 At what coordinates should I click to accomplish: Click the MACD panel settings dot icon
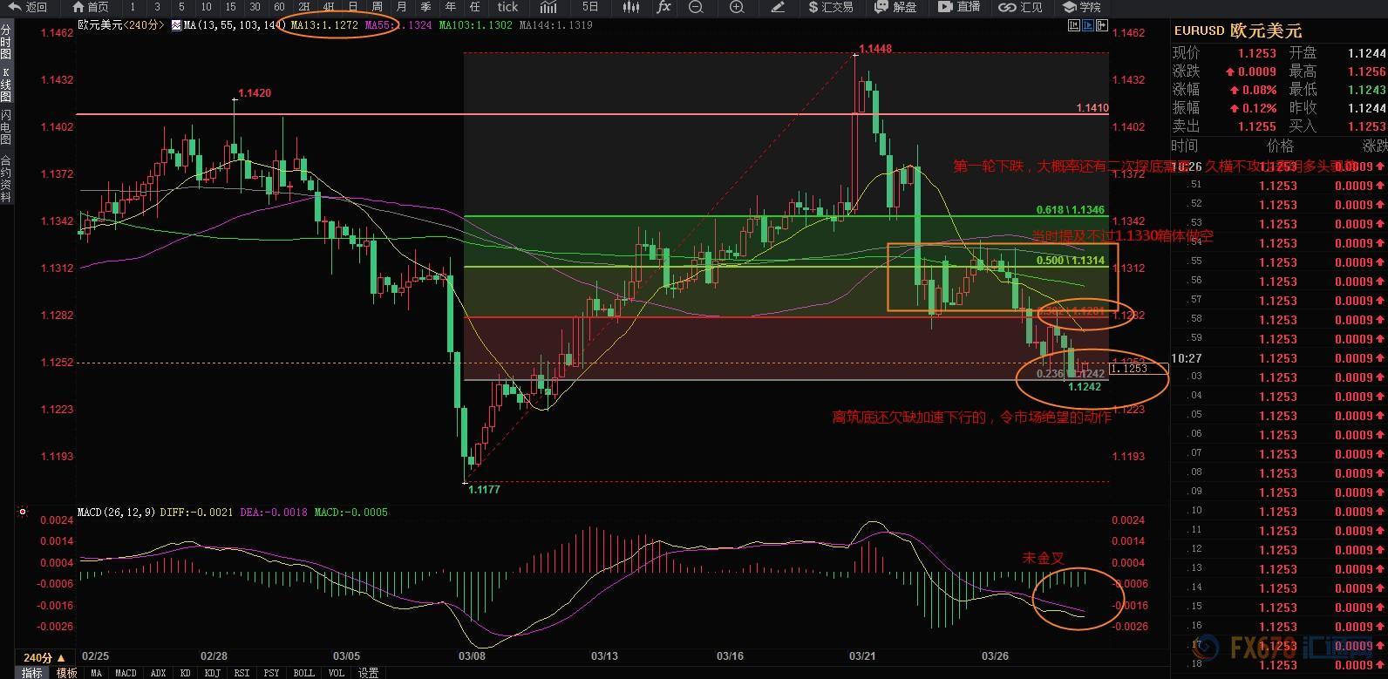point(23,513)
